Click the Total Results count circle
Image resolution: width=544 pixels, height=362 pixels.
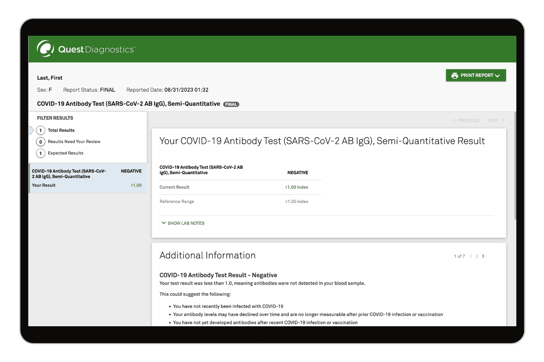click(x=40, y=130)
